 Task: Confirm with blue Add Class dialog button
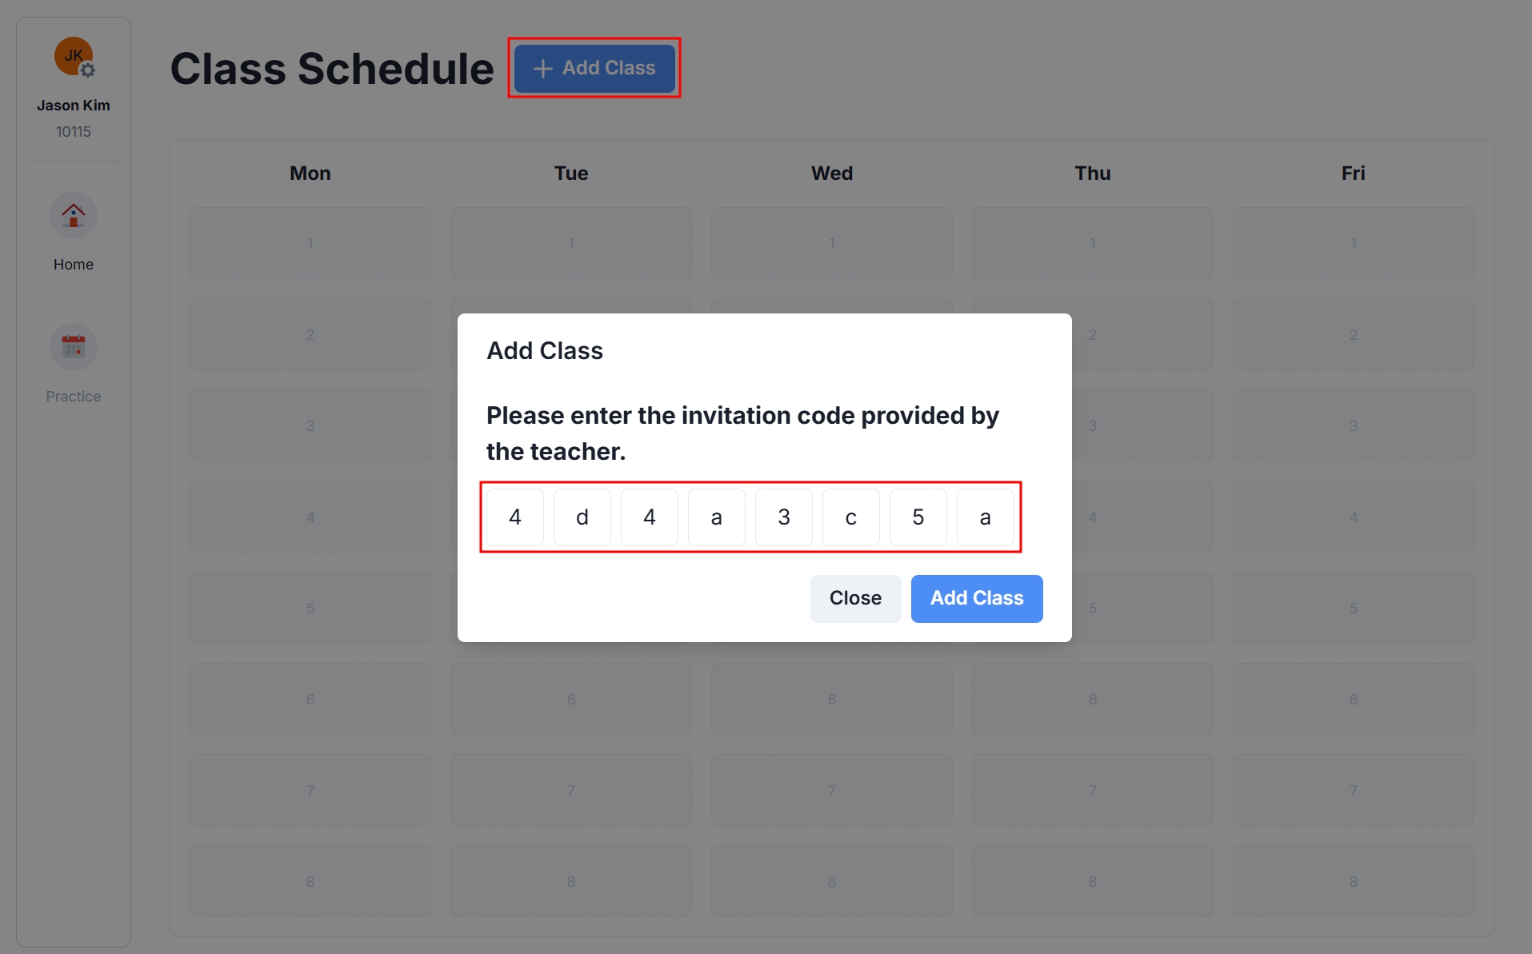click(977, 598)
